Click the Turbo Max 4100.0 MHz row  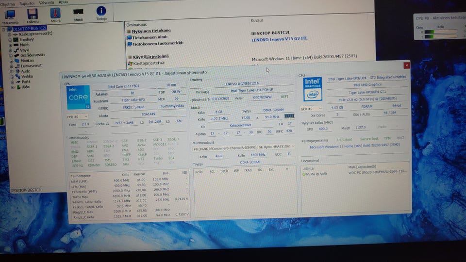pyautogui.click(x=129, y=196)
